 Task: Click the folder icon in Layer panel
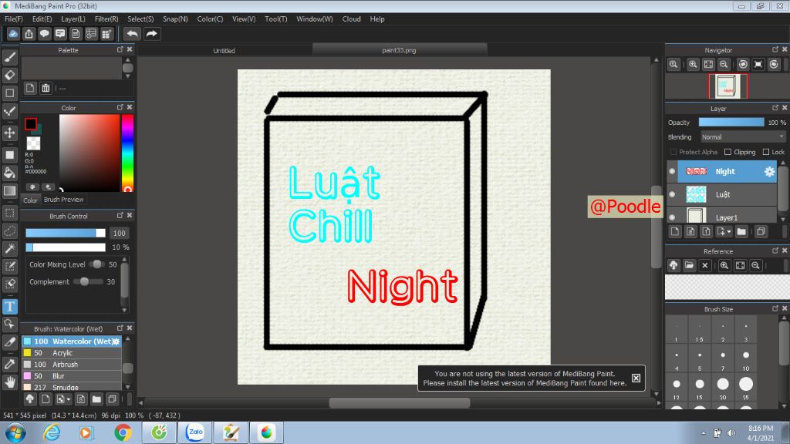pyautogui.click(x=741, y=231)
